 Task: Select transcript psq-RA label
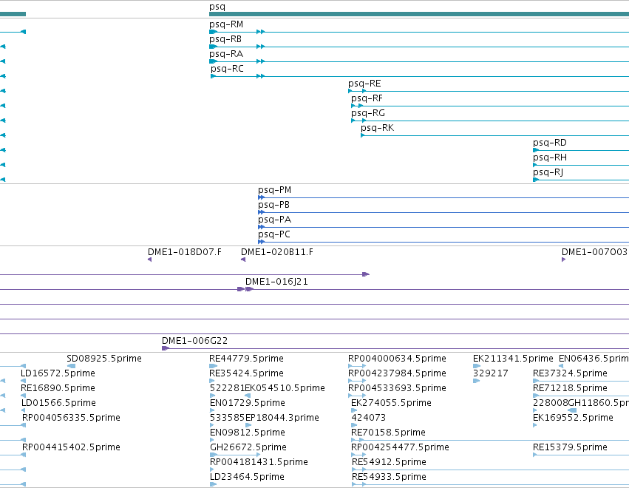coord(226,54)
